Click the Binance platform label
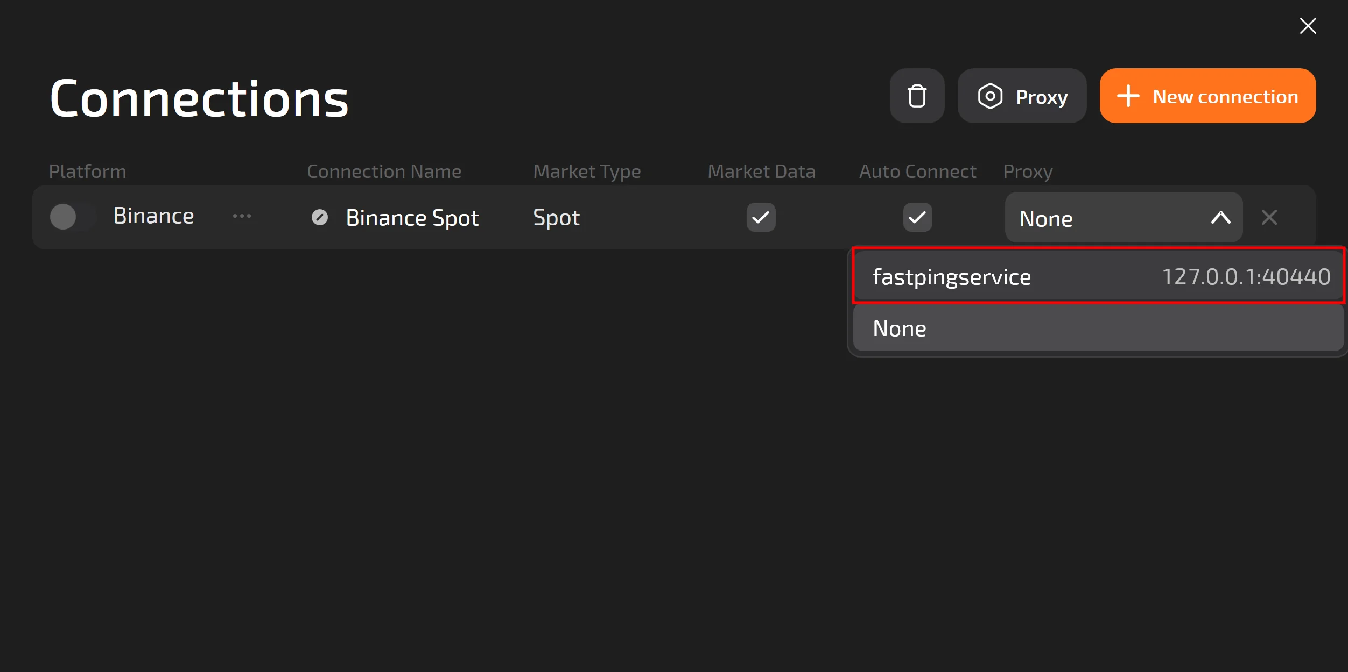The image size is (1348, 672). [x=153, y=216]
